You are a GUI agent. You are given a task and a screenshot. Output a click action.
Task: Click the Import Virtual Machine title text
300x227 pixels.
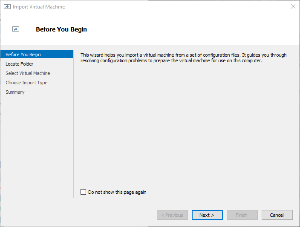(39, 7)
